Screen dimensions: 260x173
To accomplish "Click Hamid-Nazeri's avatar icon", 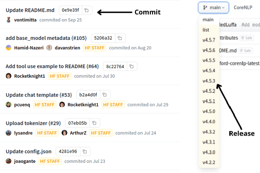I will [9, 48].
